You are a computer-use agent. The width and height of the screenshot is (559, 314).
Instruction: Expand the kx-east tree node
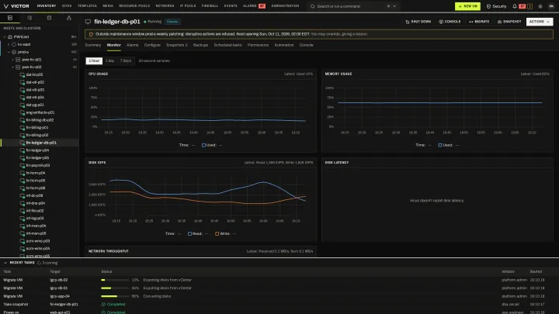point(9,44)
